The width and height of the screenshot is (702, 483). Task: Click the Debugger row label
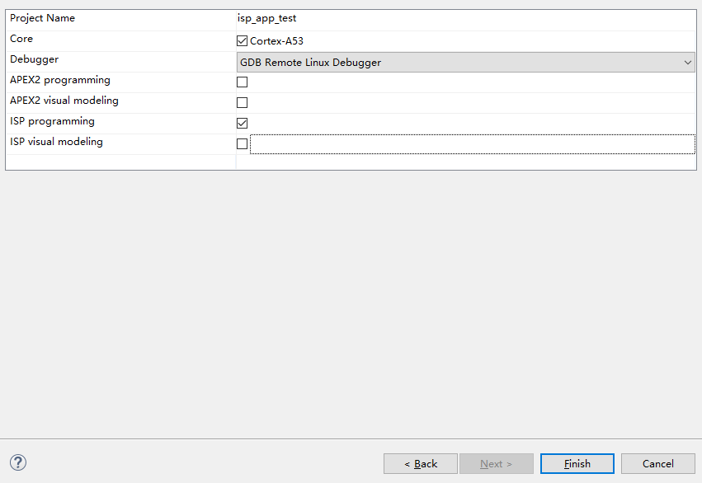tap(34, 59)
